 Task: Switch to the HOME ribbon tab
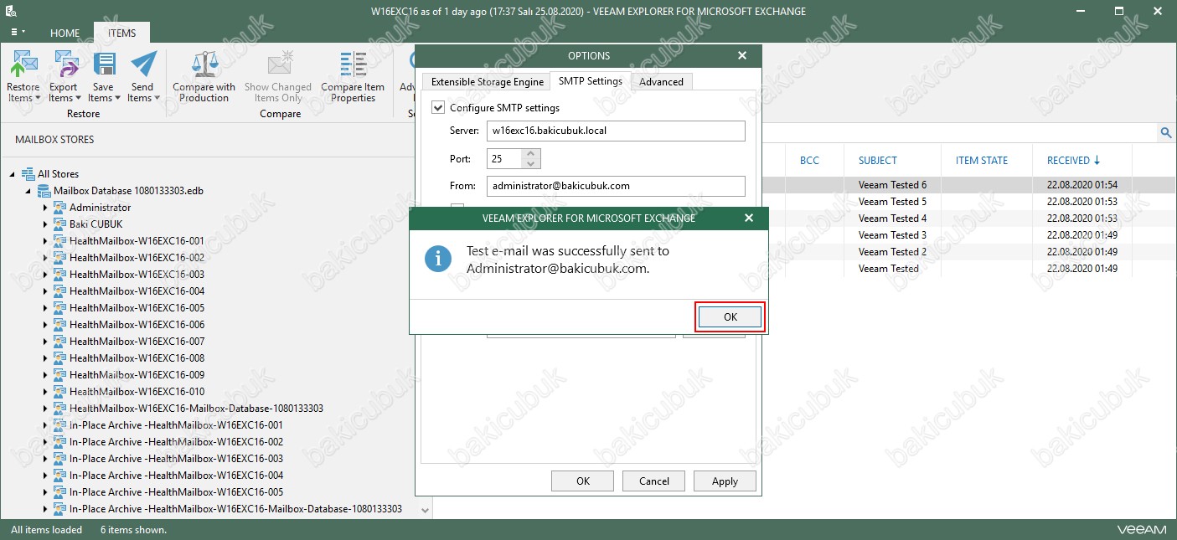tap(65, 33)
